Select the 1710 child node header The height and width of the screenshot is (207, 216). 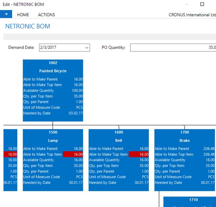tap(193, 200)
